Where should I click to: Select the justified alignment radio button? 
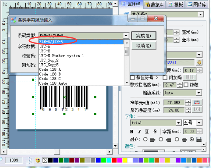[x=192, y=139]
